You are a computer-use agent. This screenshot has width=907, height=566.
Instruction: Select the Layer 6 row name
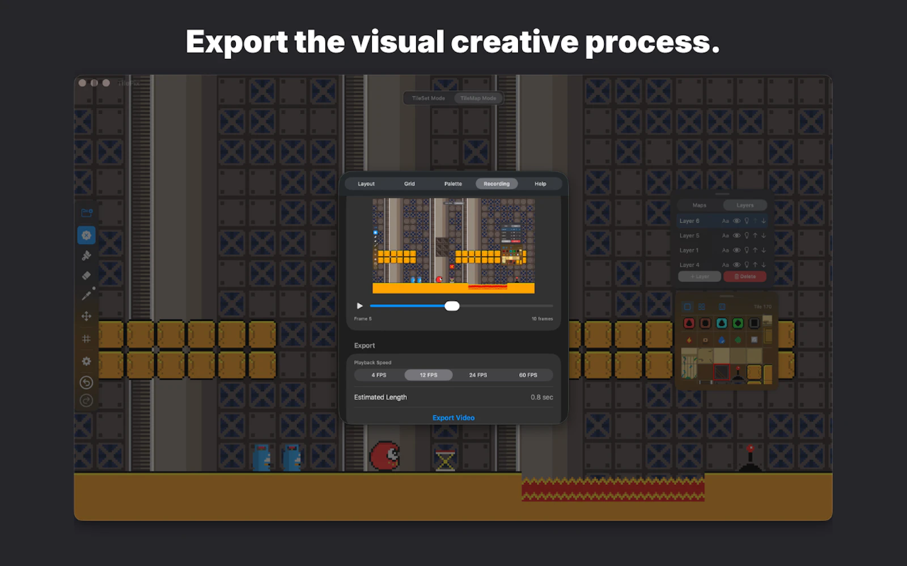[689, 221]
